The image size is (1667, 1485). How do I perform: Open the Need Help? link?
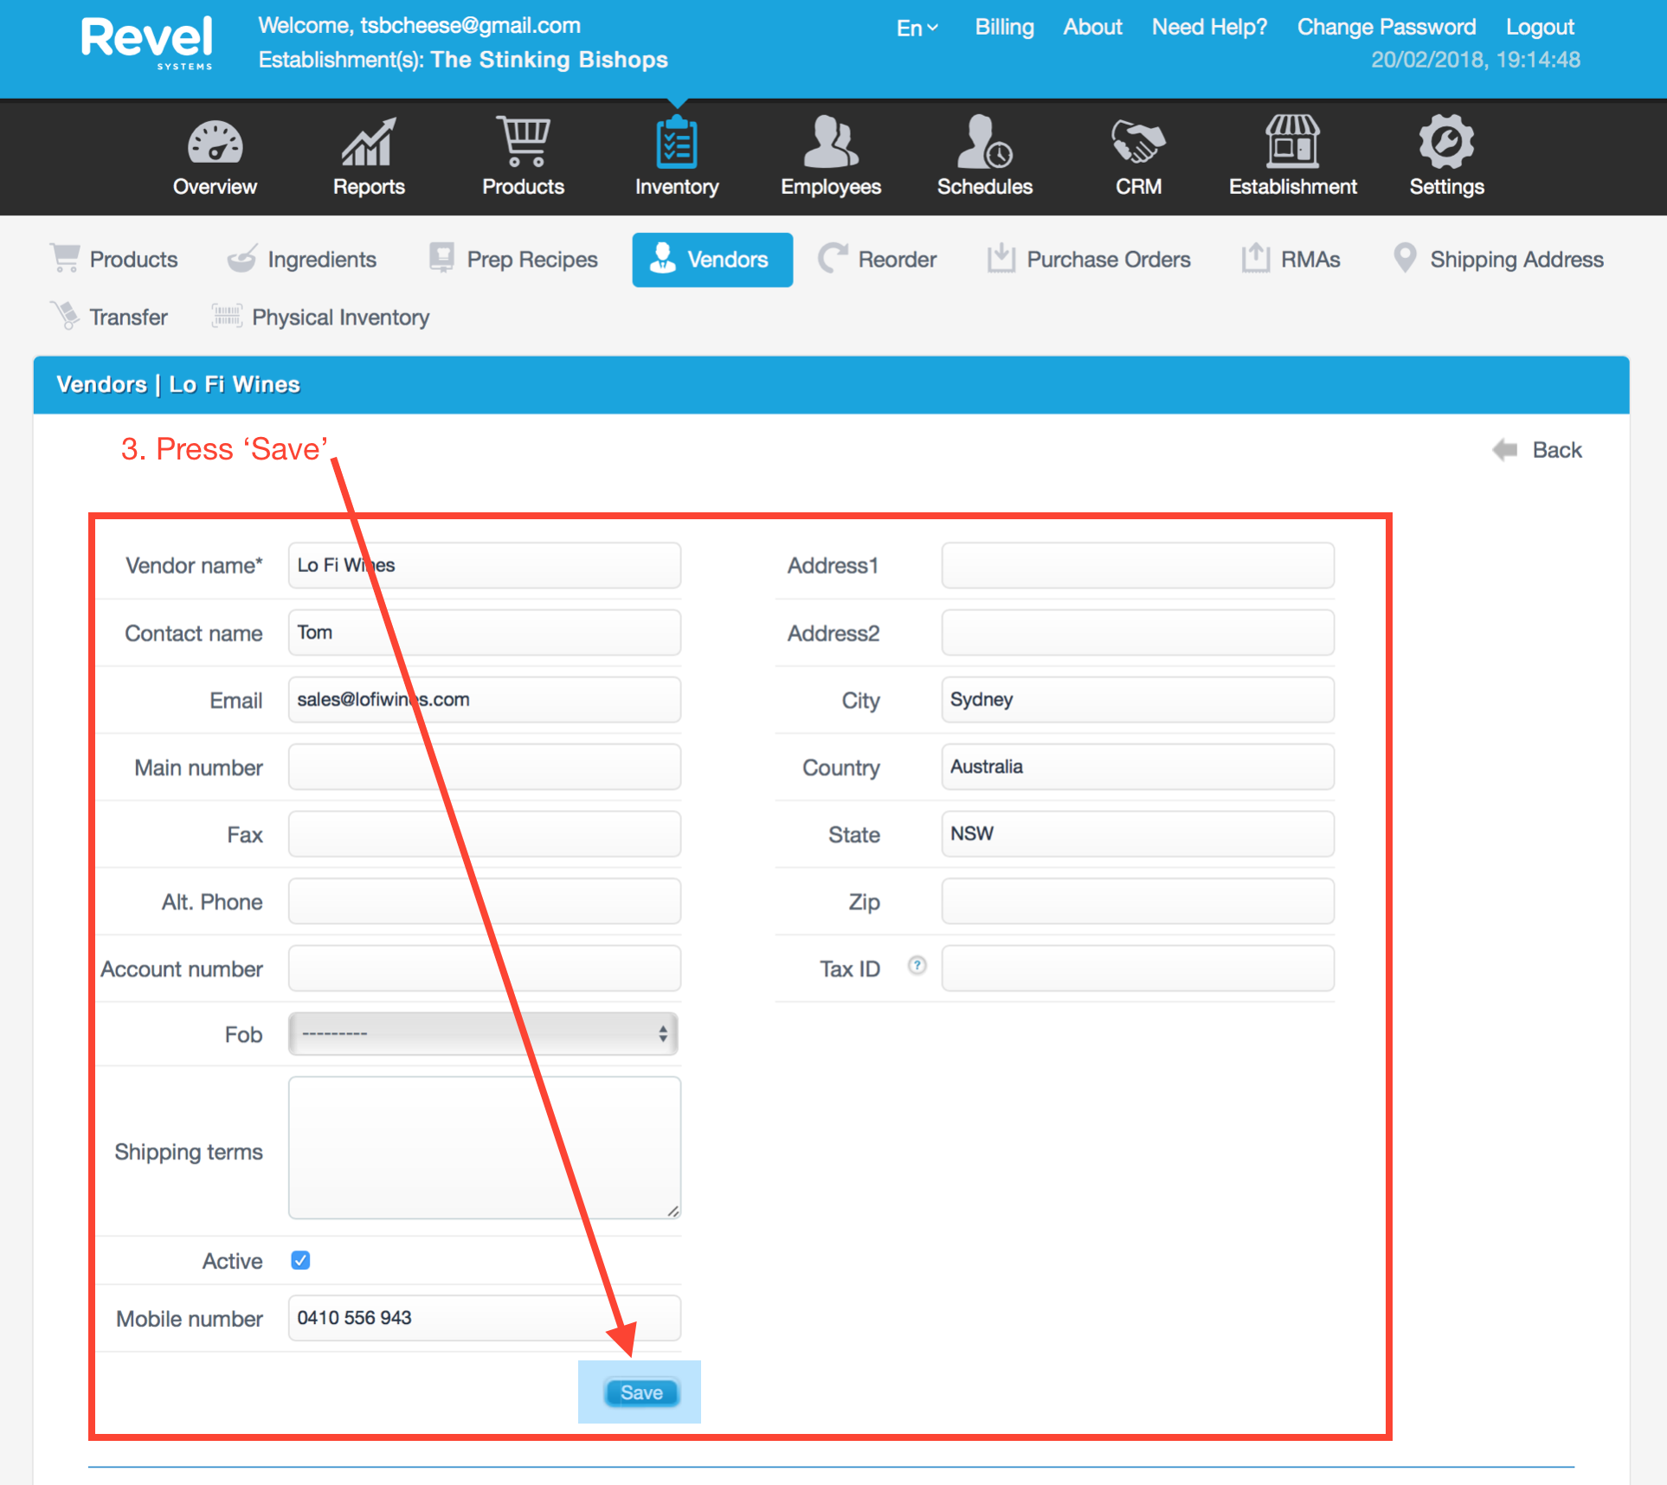(x=1209, y=27)
